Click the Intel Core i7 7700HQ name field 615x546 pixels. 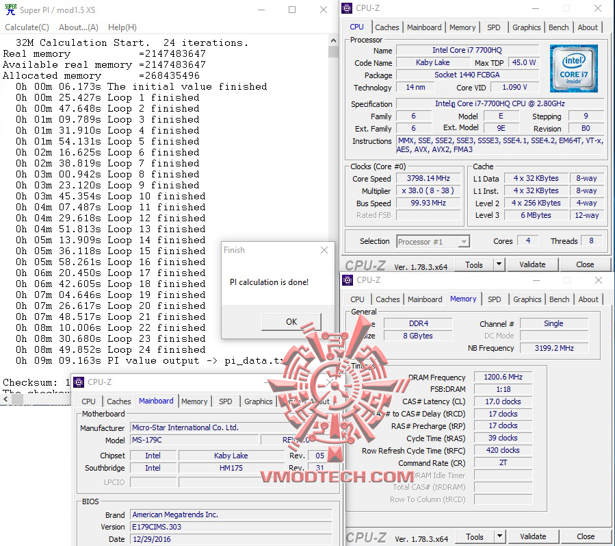pos(467,50)
